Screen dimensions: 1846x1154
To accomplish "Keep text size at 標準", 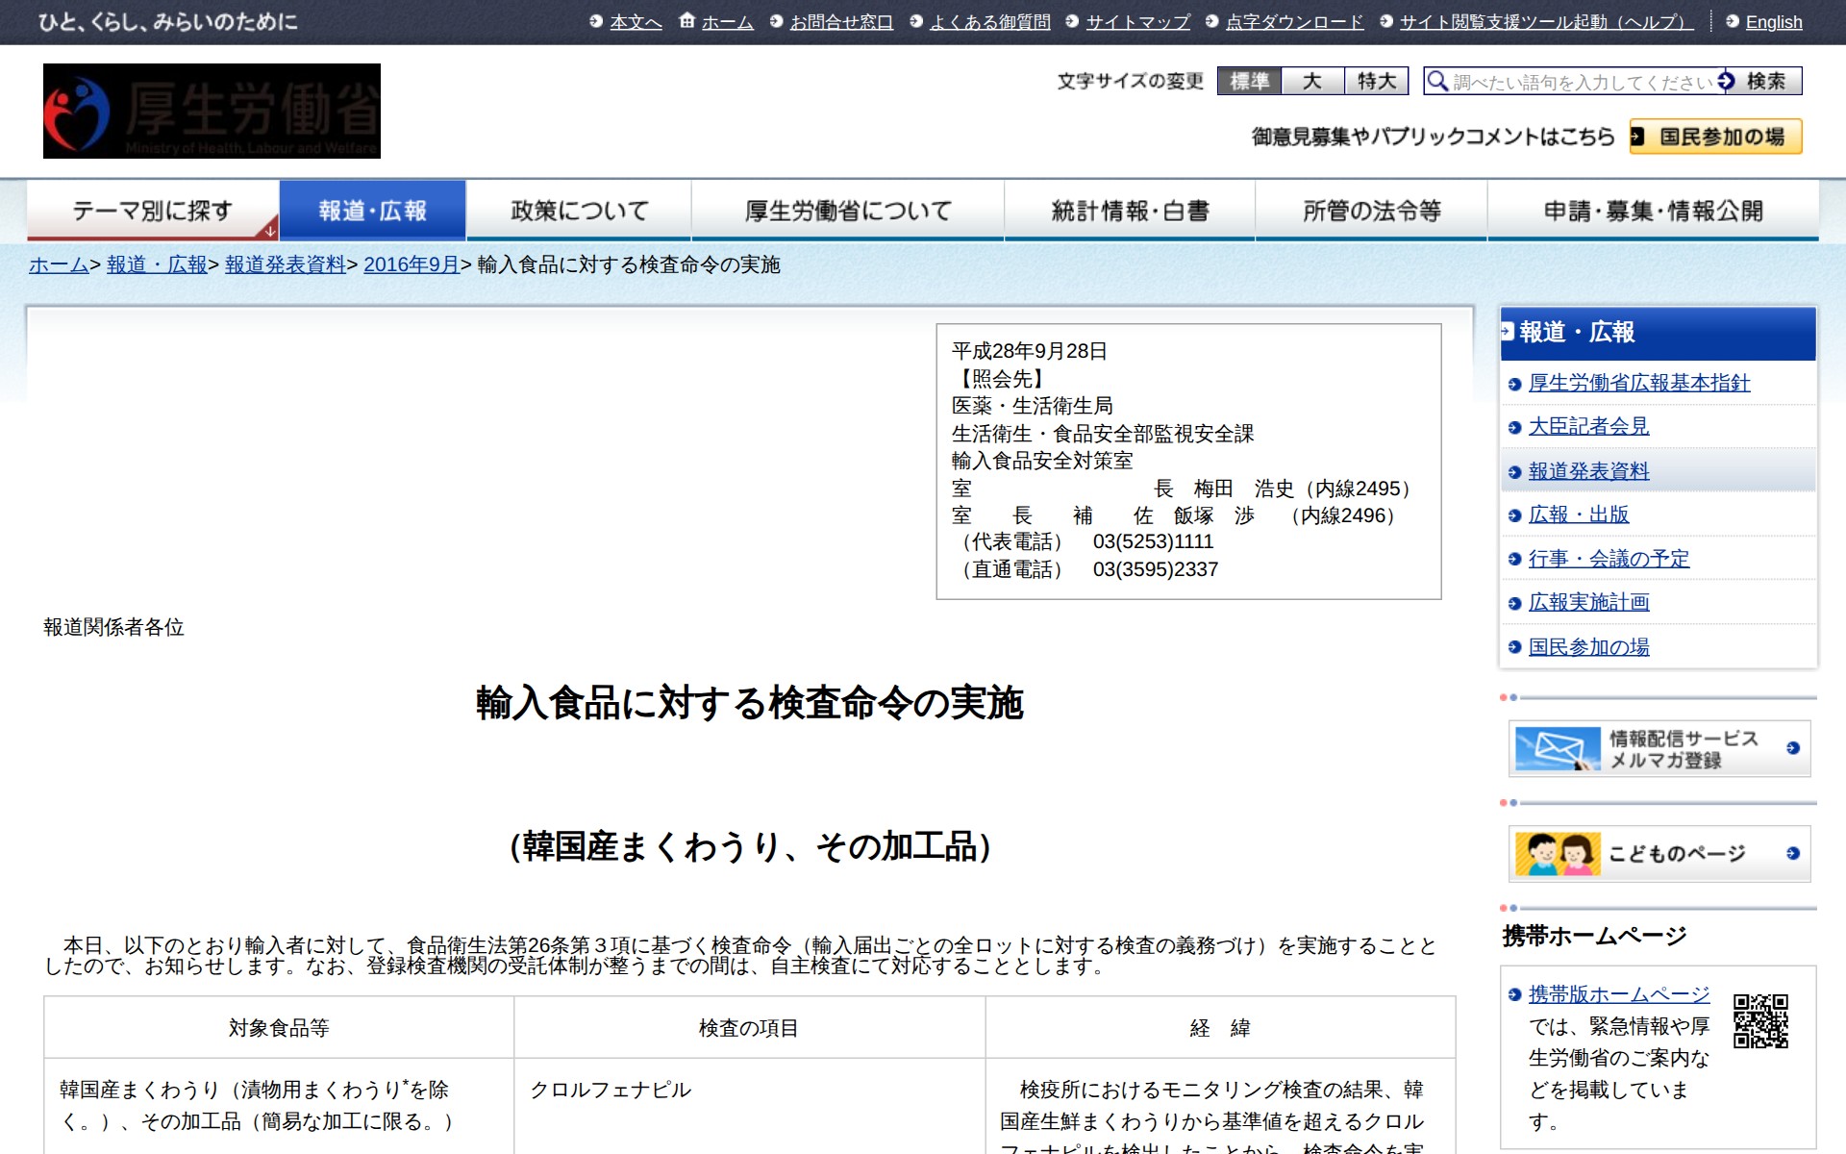I will [1250, 82].
